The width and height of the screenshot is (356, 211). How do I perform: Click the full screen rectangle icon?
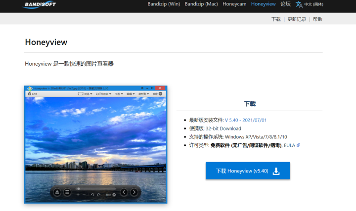[x=81, y=94]
